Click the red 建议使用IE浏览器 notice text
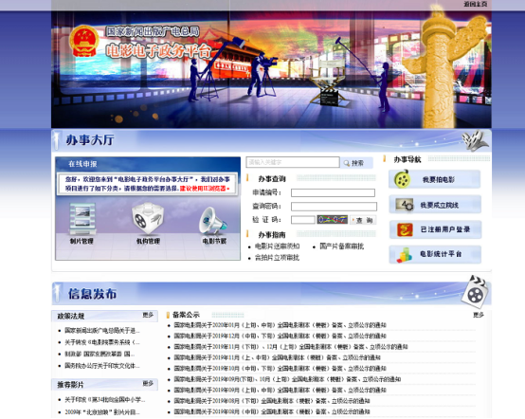The image size is (525, 419). [x=205, y=189]
